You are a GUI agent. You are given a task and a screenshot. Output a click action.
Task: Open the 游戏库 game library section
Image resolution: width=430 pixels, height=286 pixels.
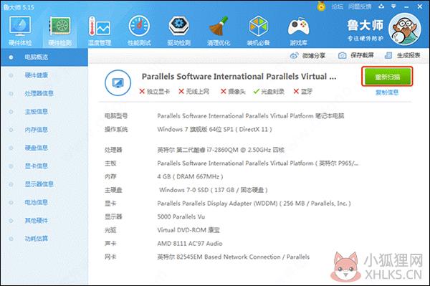coord(298,31)
